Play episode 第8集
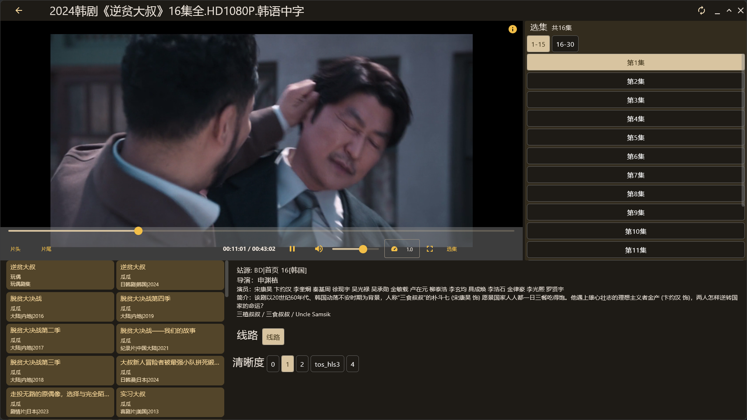The image size is (747, 420). click(x=635, y=194)
